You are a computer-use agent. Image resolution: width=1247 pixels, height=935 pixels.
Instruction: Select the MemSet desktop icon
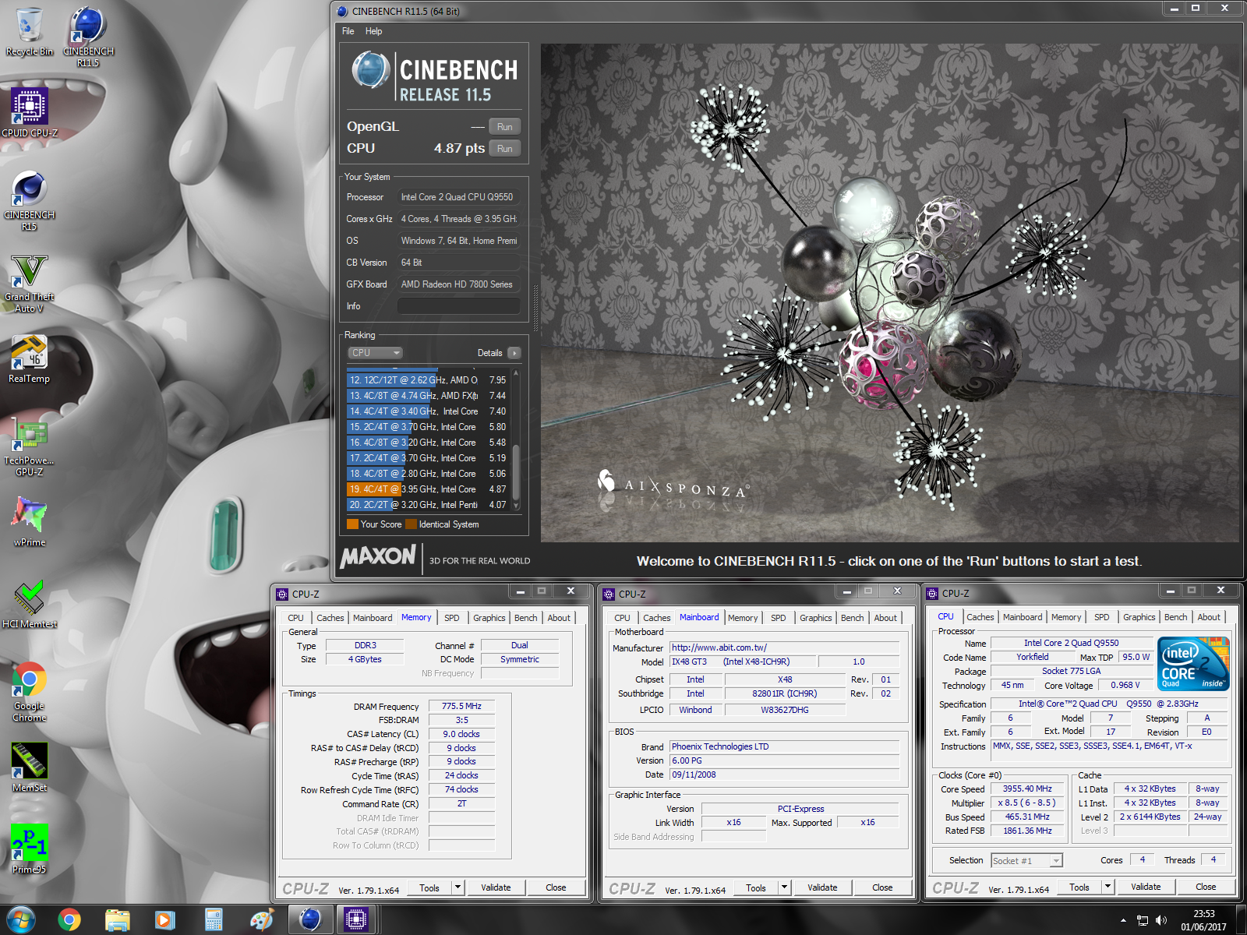30,767
